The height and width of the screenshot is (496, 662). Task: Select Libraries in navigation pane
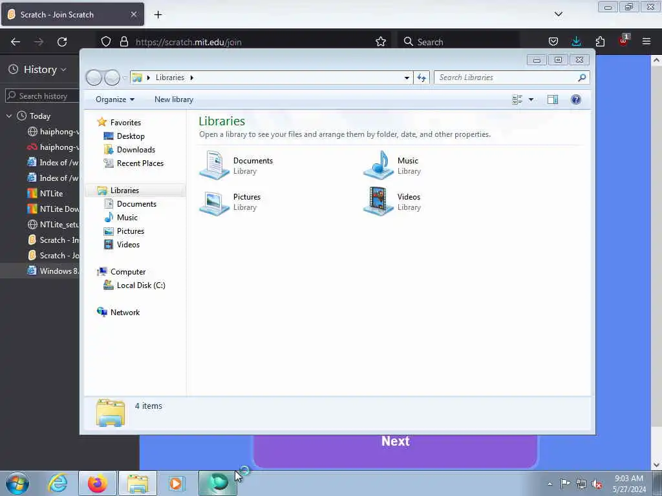[x=134, y=191]
